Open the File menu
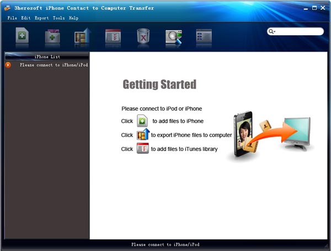The height and width of the screenshot is (251, 331). tap(12, 18)
